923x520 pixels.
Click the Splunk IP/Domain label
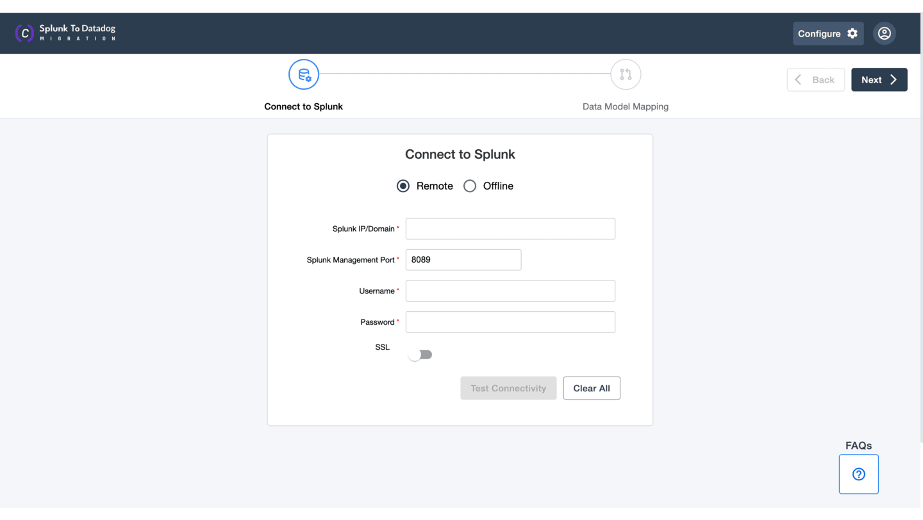[363, 229]
